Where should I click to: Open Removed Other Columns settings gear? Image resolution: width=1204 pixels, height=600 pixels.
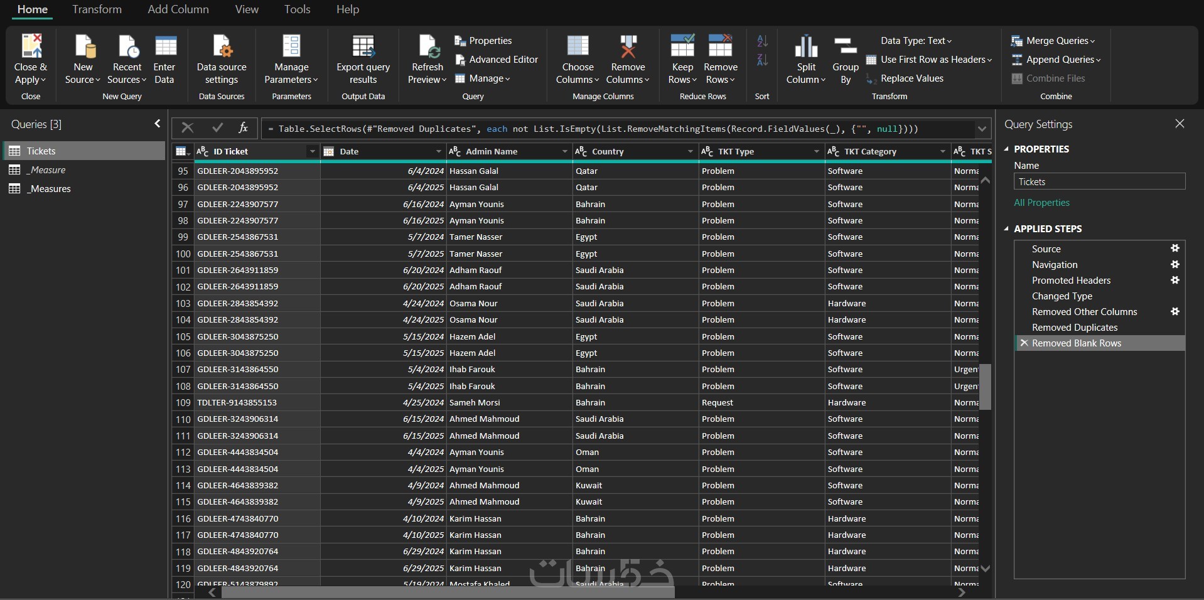[x=1175, y=311]
